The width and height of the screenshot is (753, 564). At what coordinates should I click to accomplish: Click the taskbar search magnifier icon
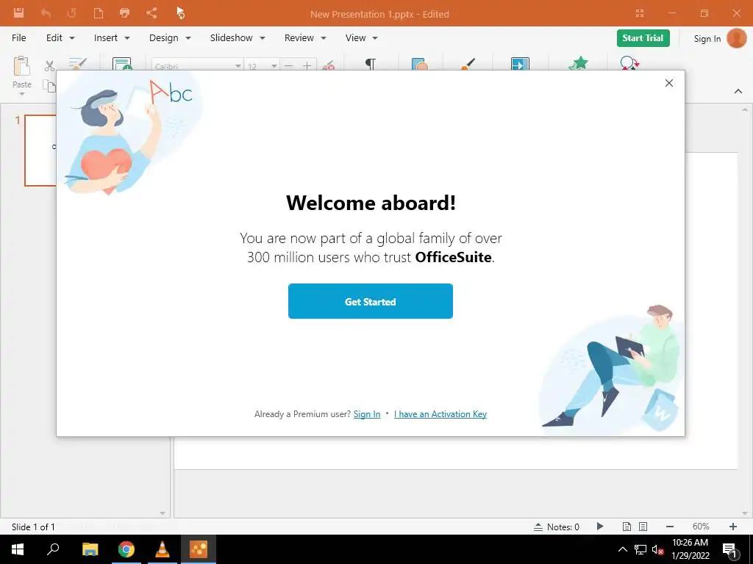(53, 549)
